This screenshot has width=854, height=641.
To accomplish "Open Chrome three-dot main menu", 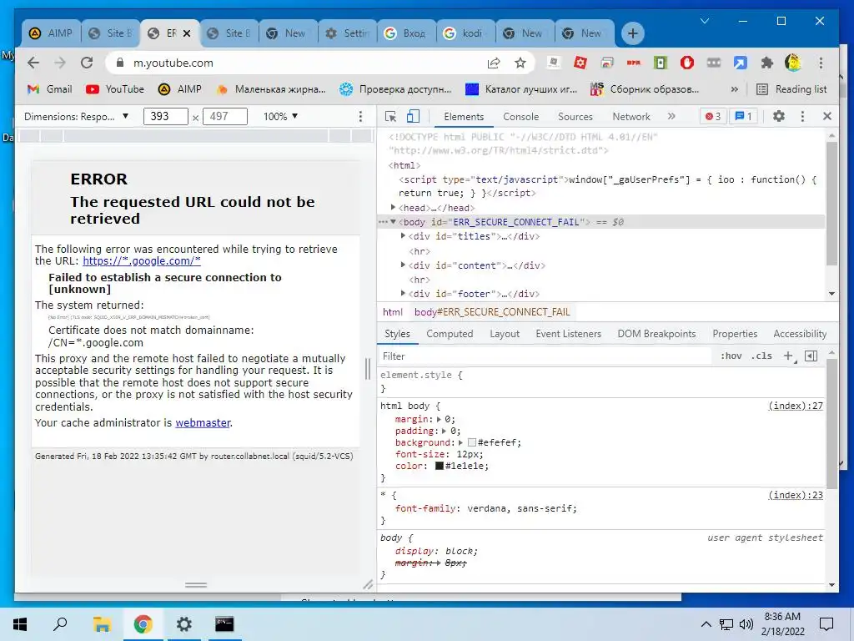I will coord(821,63).
